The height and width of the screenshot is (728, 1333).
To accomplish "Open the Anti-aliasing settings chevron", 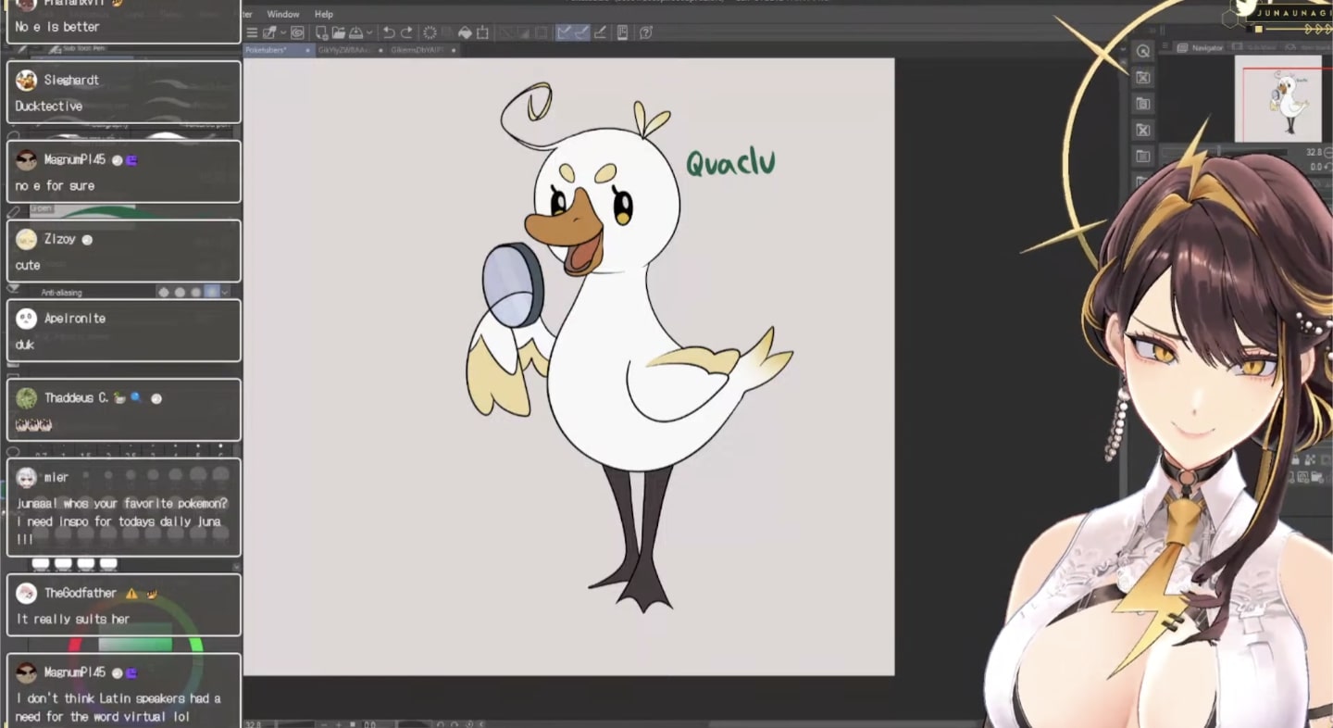I will coord(225,293).
